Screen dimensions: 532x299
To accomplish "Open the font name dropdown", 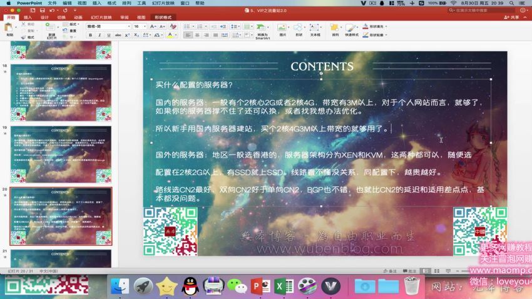I will tap(129, 26).
